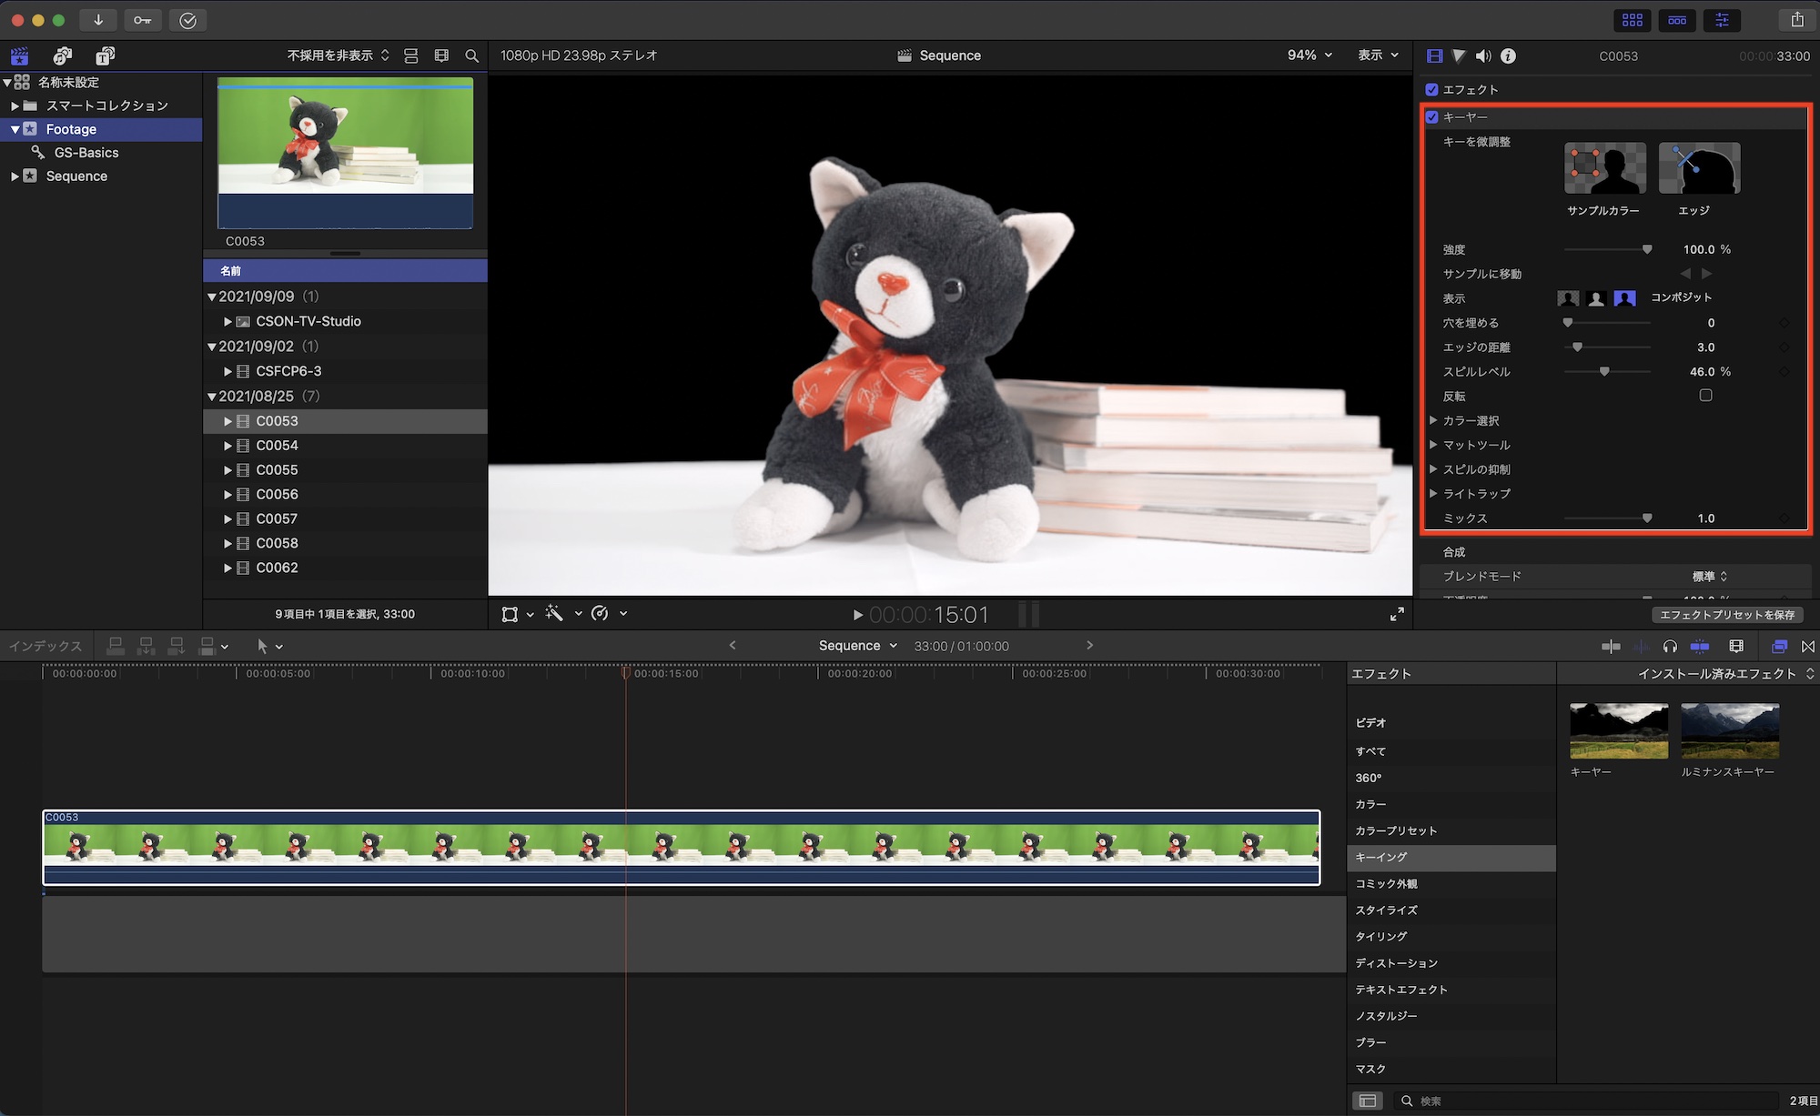Screen dimensions: 1820x1116
Task: Uncheck the エフェクト checkbox
Action: click(x=1431, y=89)
